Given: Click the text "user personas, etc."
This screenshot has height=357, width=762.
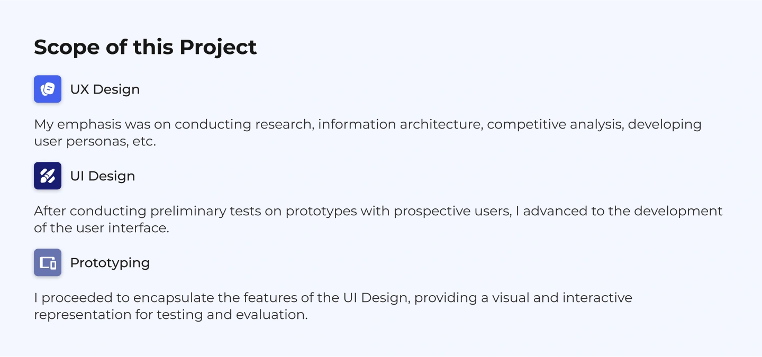Looking at the screenshot, I should pos(95,142).
